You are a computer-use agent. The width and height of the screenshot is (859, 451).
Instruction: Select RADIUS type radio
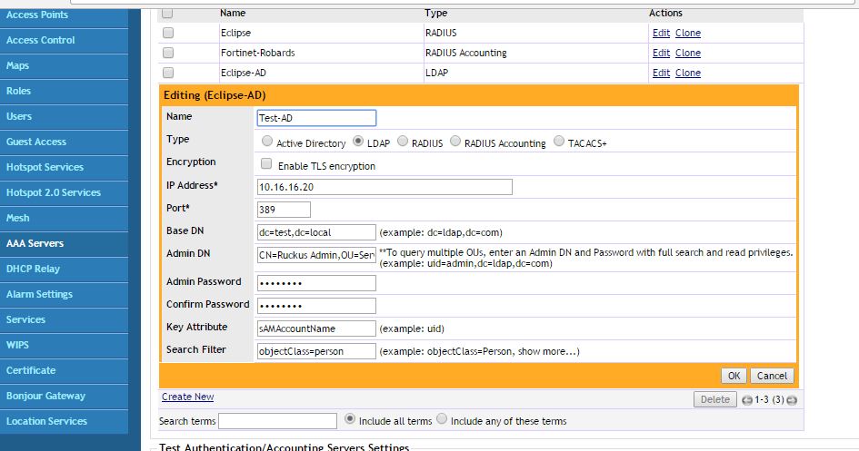click(x=403, y=141)
